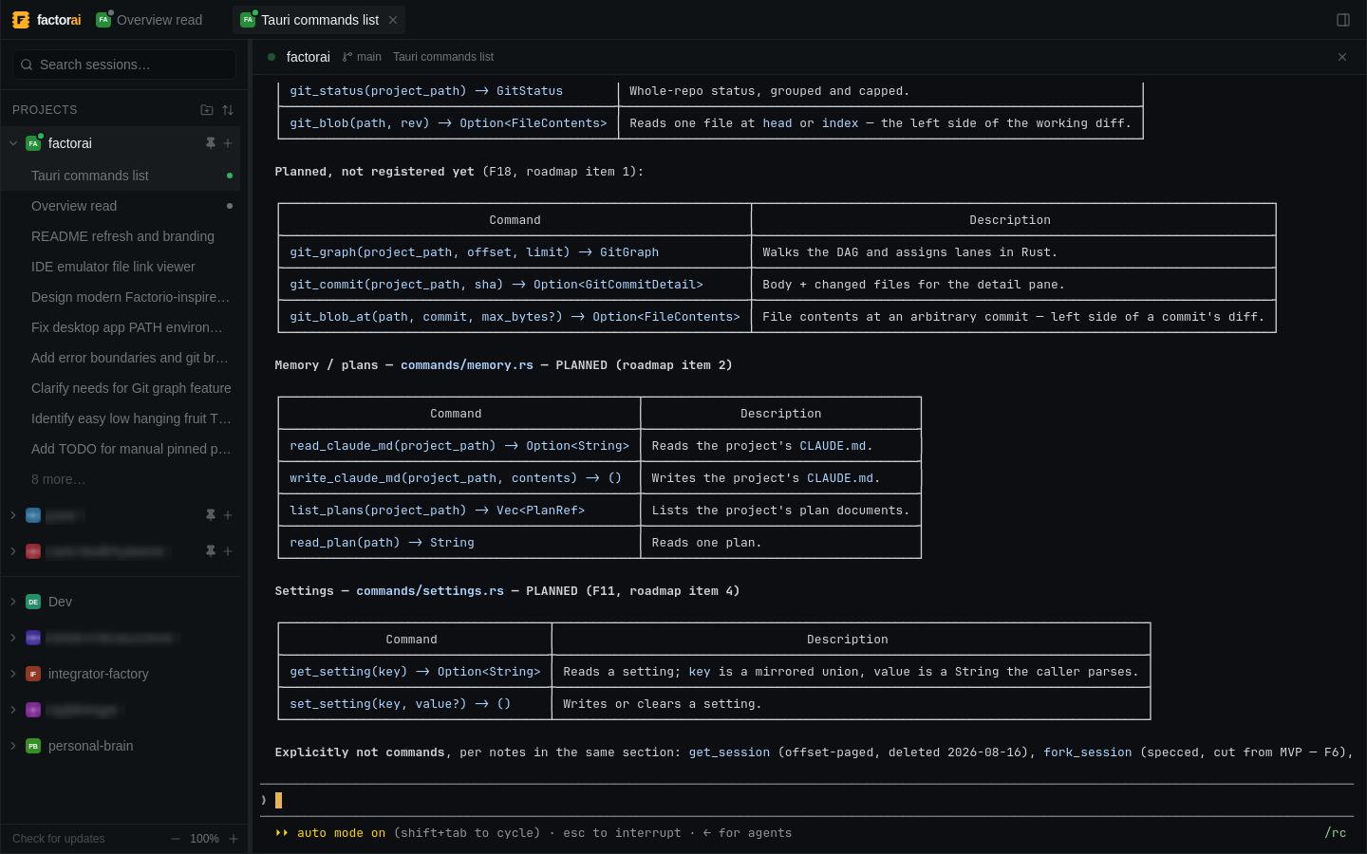Increase zoom with the plus button

(234, 839)
